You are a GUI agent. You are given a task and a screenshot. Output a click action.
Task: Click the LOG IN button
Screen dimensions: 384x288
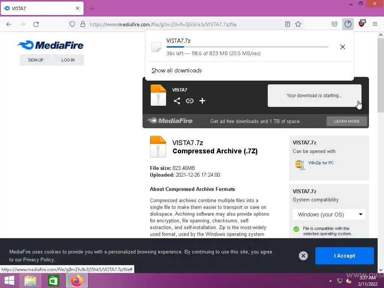[x=68, y=60]
